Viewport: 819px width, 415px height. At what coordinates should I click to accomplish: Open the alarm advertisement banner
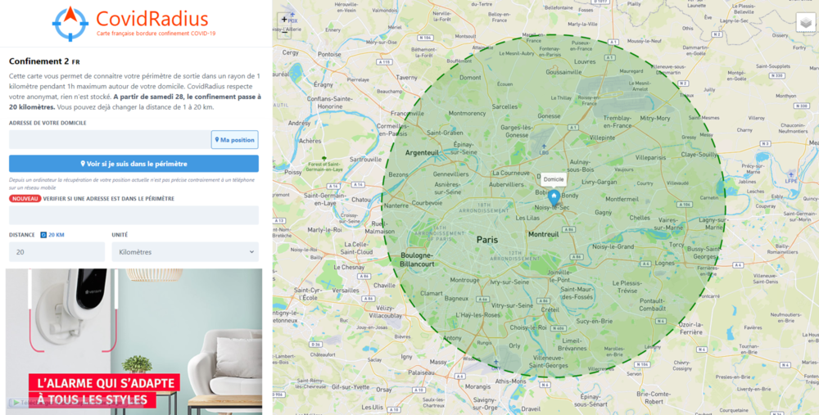[133, 342]
